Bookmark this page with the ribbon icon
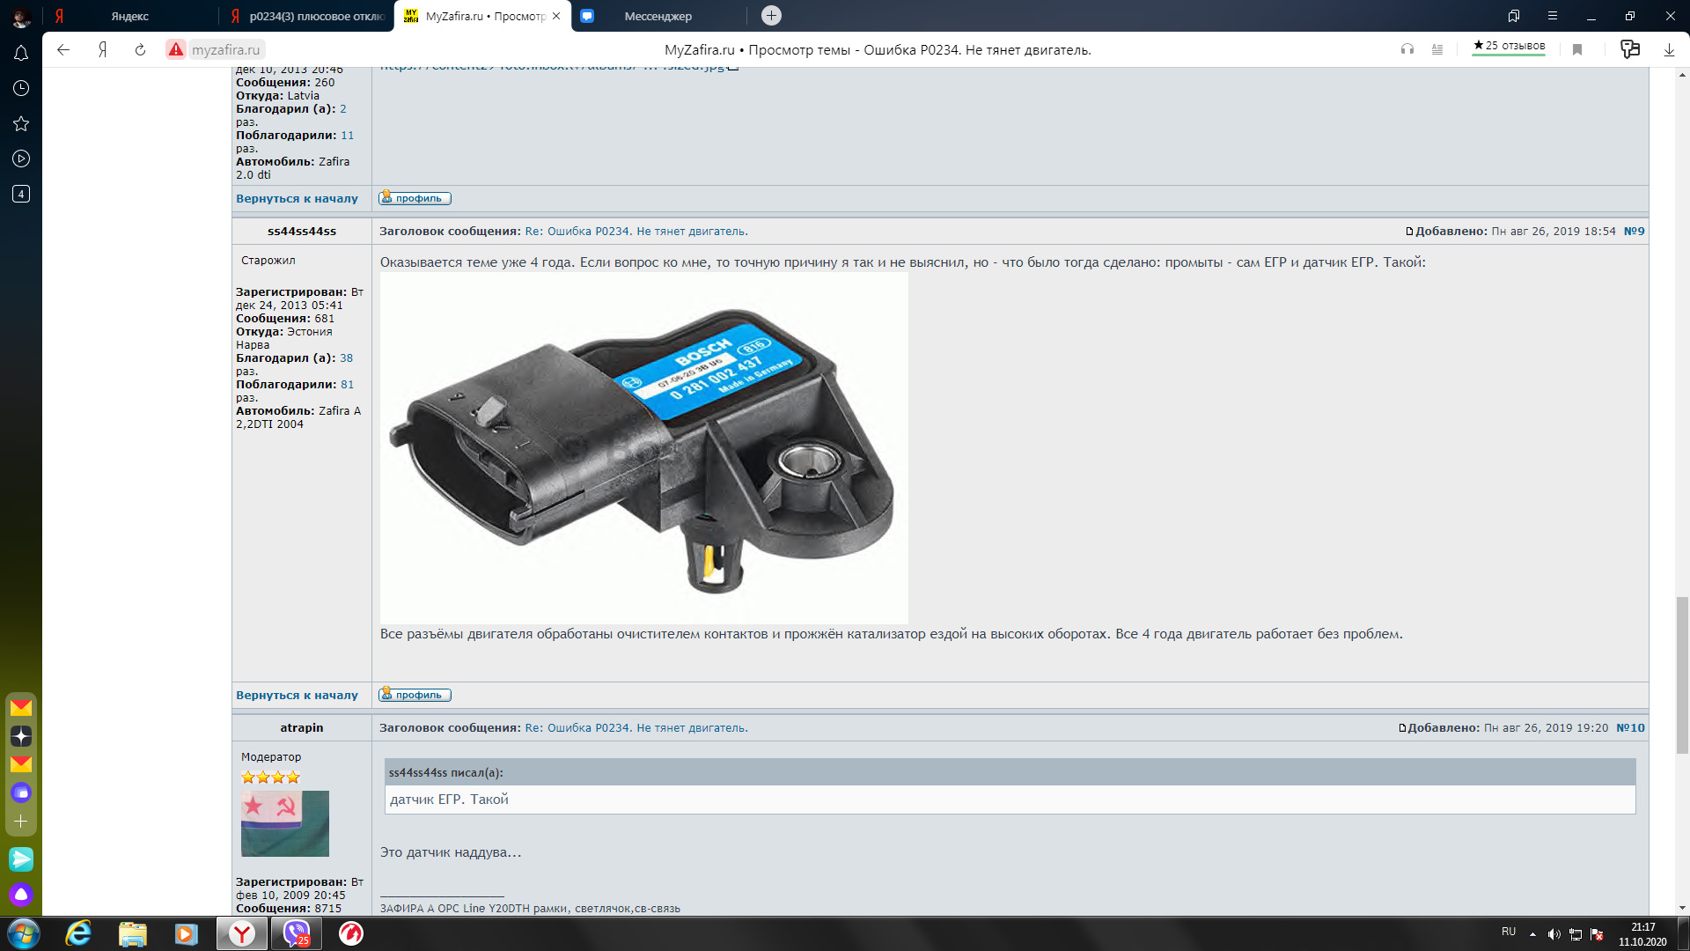Viewport: 1690px width, 951px height. pyautogui.click(x=1577, y=50)
